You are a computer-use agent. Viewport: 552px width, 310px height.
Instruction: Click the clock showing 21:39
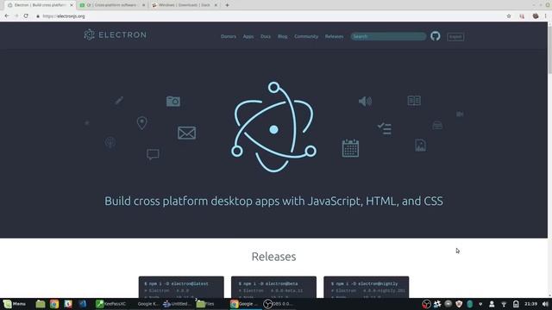pos(530,304)
